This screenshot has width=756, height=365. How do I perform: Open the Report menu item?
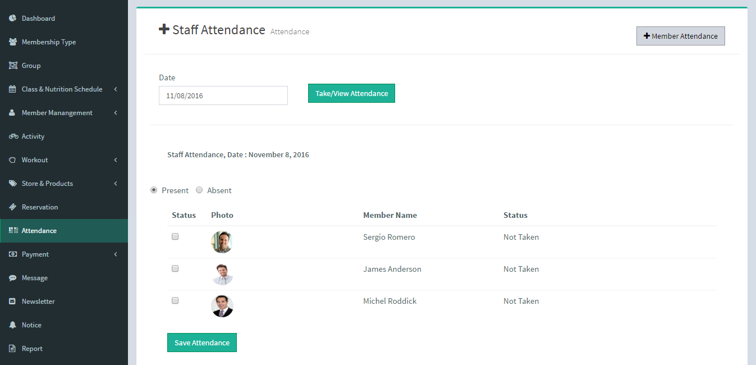coord(32,349)
